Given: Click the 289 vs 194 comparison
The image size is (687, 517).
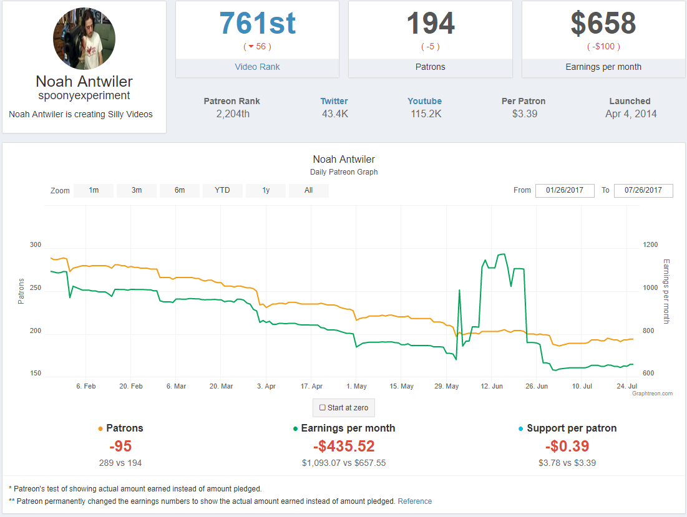Looking at the screenshot, I should tap(120, 463).
